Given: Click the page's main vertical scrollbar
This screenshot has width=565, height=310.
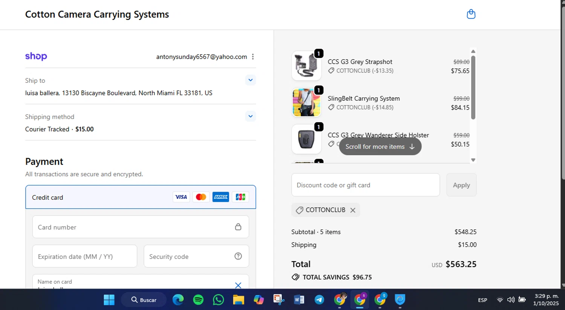Looking at the screenshot, I should point(563,92).
